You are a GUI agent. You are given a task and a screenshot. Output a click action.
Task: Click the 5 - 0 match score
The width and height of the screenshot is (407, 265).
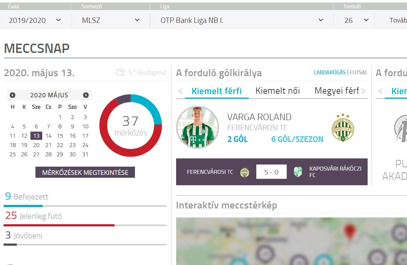pos(271,172)
